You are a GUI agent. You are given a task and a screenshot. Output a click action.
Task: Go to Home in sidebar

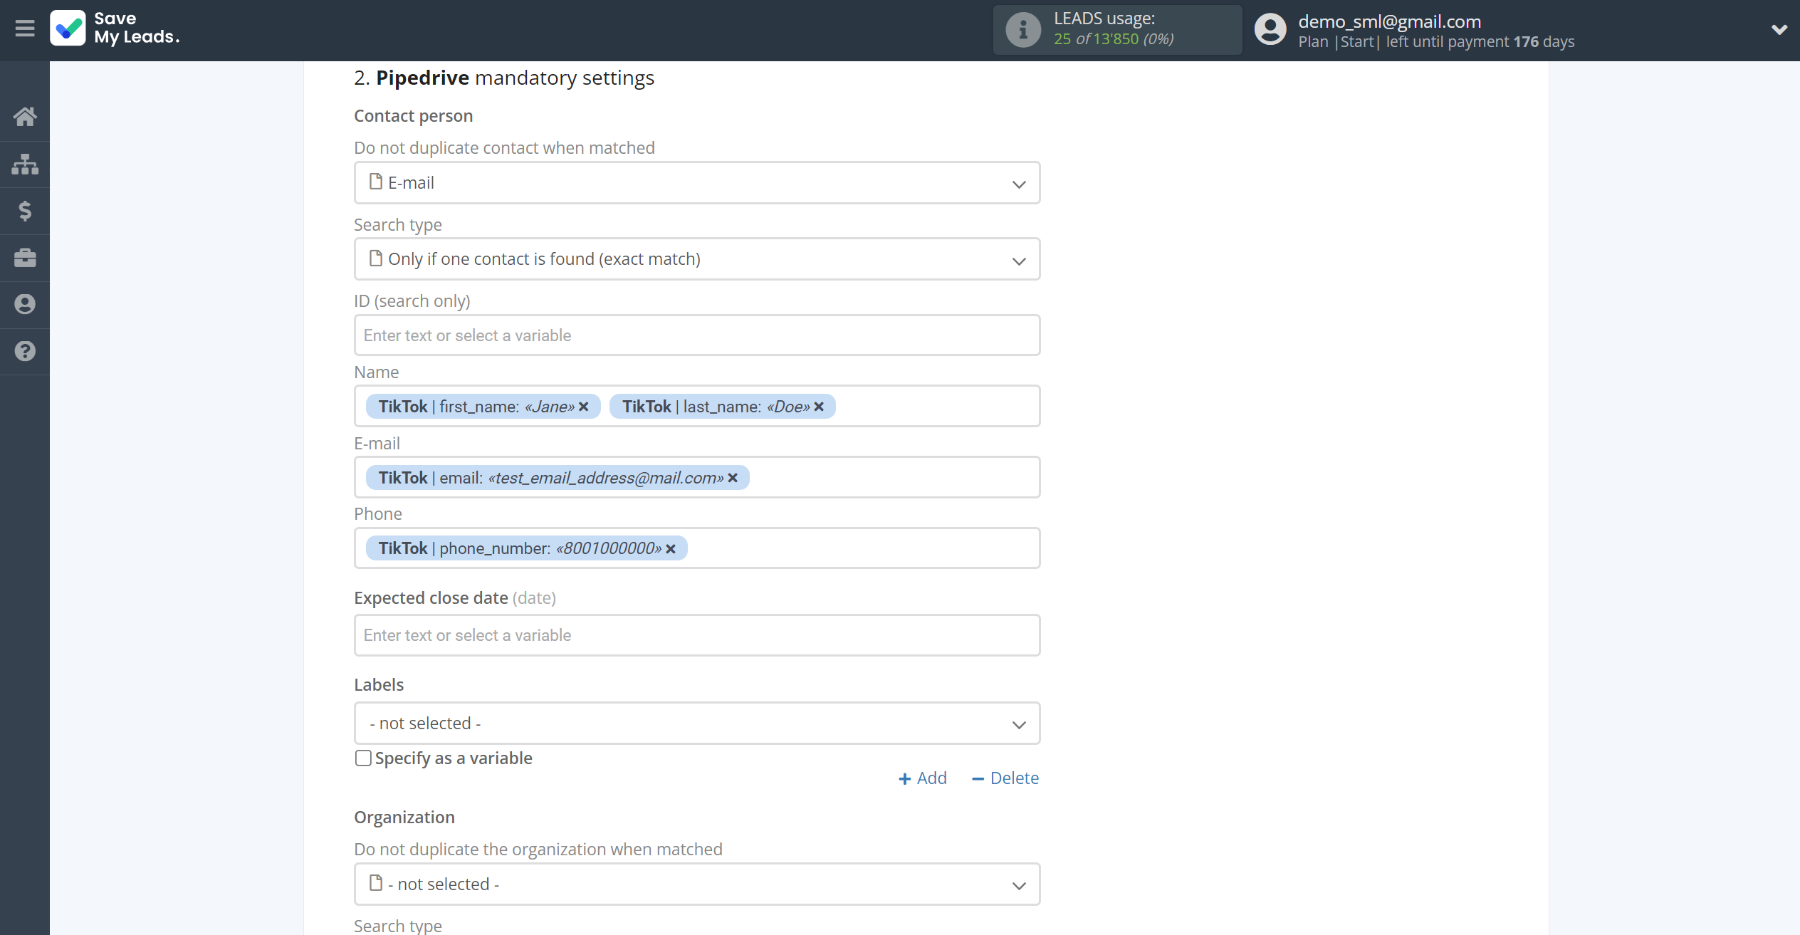[25, 116]
